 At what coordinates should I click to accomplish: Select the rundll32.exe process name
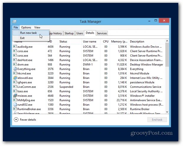click(x=25, y=105)
